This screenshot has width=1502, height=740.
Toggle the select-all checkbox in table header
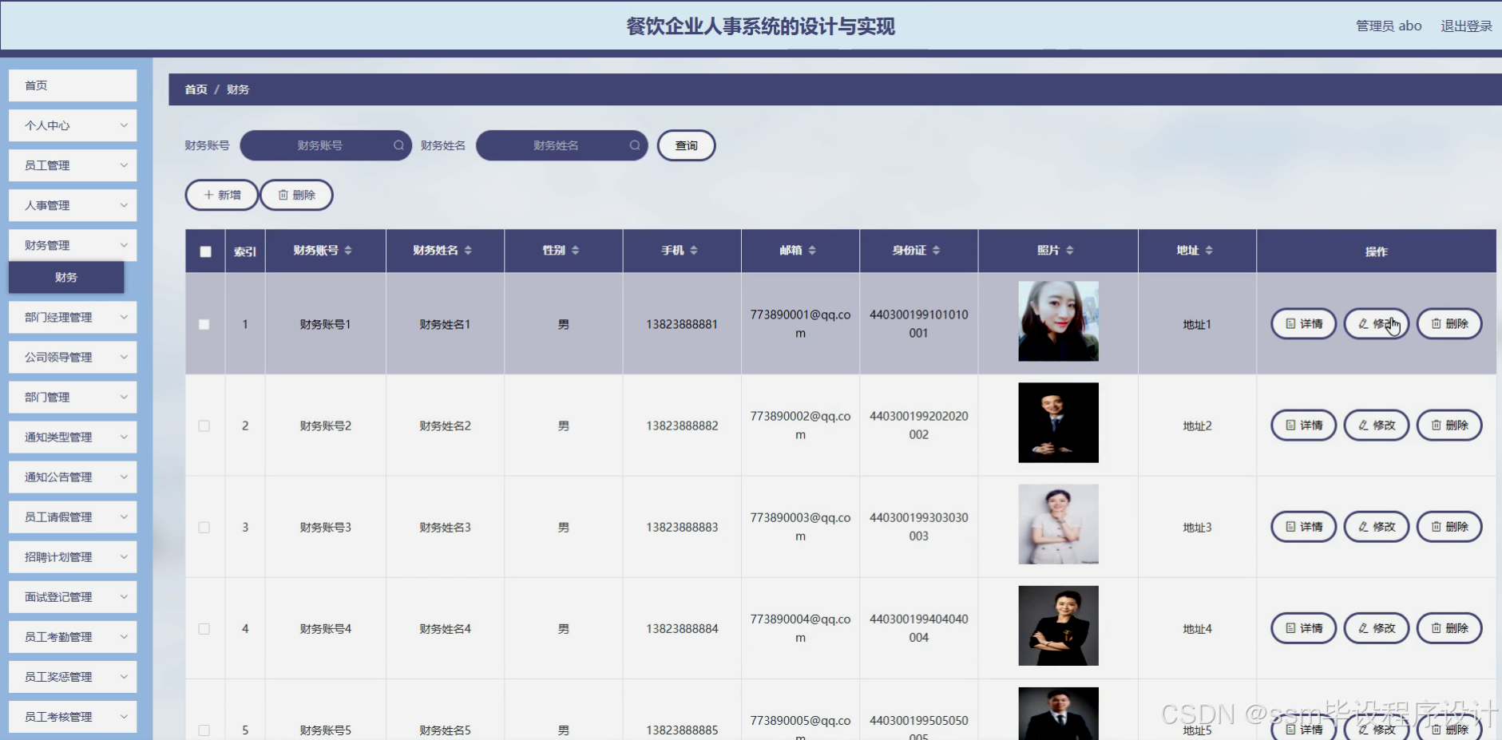coord(205,251)
